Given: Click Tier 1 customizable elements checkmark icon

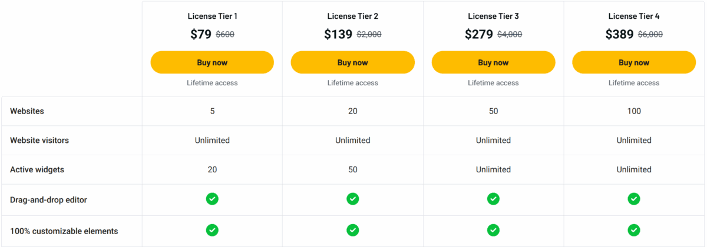Looking at the screenshot, I should click(x=212, y=230).
